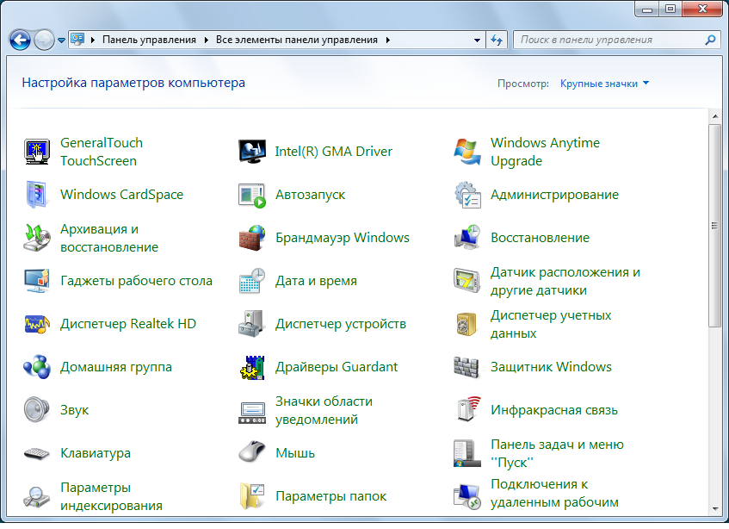Click the Администрирование gear icon

pos(467,195)
